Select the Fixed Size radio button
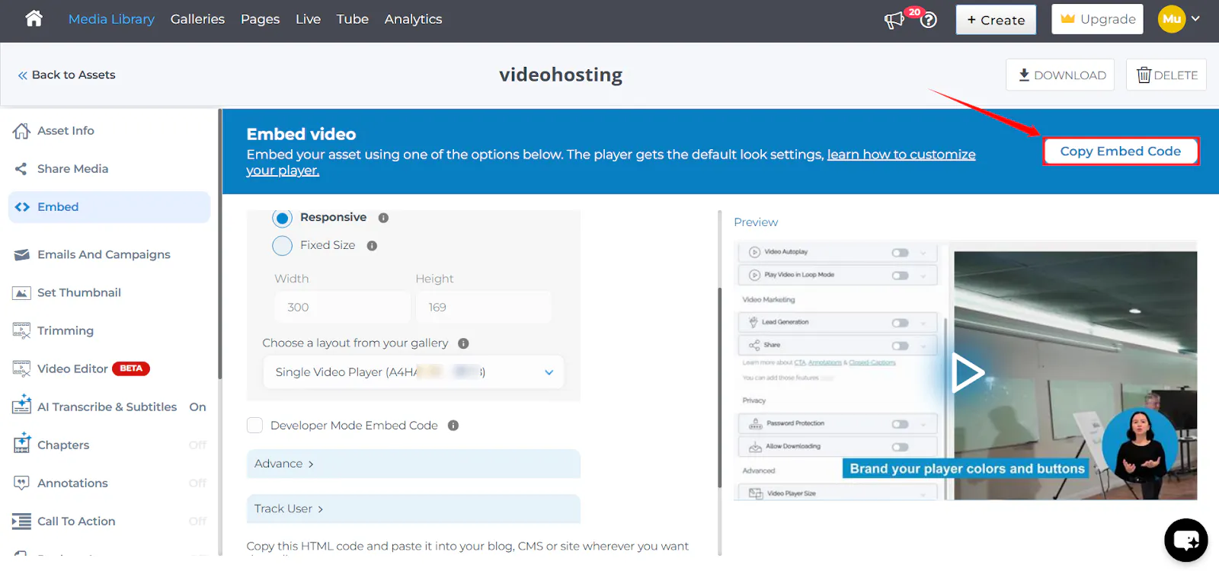The height and width of the screenshot is (571, 1219). (282, 246)
